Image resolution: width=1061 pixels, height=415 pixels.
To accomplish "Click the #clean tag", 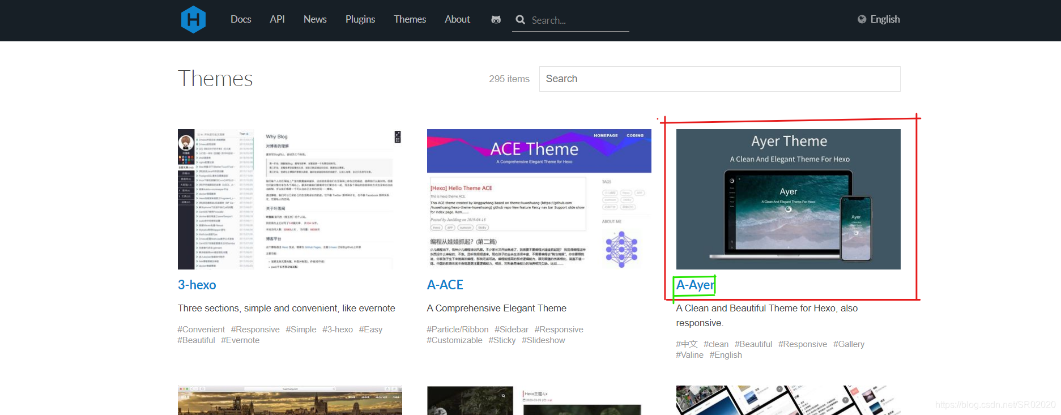I will pyautogui.click(x=716, y=344).
